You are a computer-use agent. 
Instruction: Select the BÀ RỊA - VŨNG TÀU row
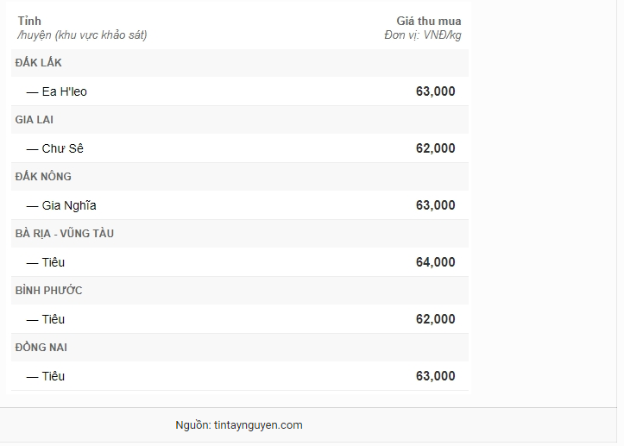65,234
